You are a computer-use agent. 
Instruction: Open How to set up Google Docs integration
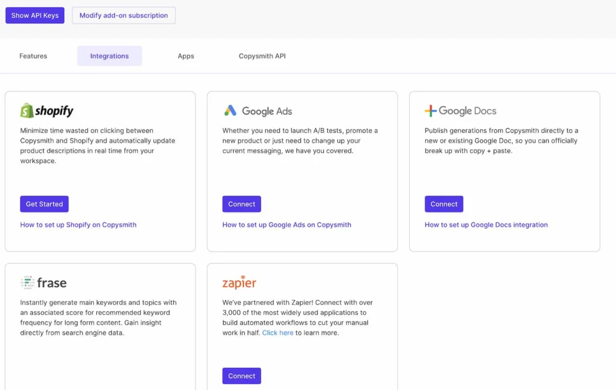pyautogui.click(x=486, y=224)
